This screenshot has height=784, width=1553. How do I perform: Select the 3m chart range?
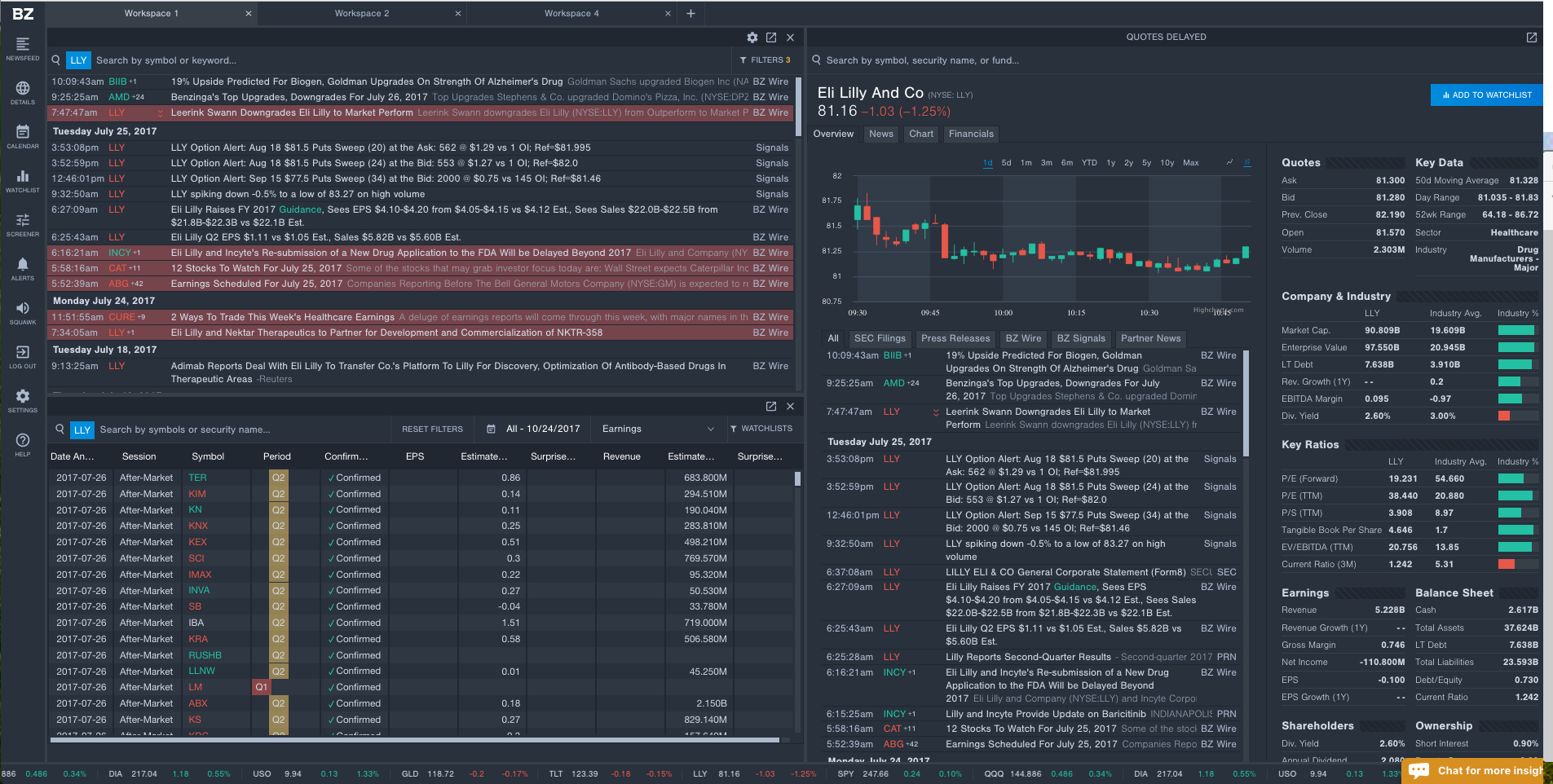tap(1047, 163)
